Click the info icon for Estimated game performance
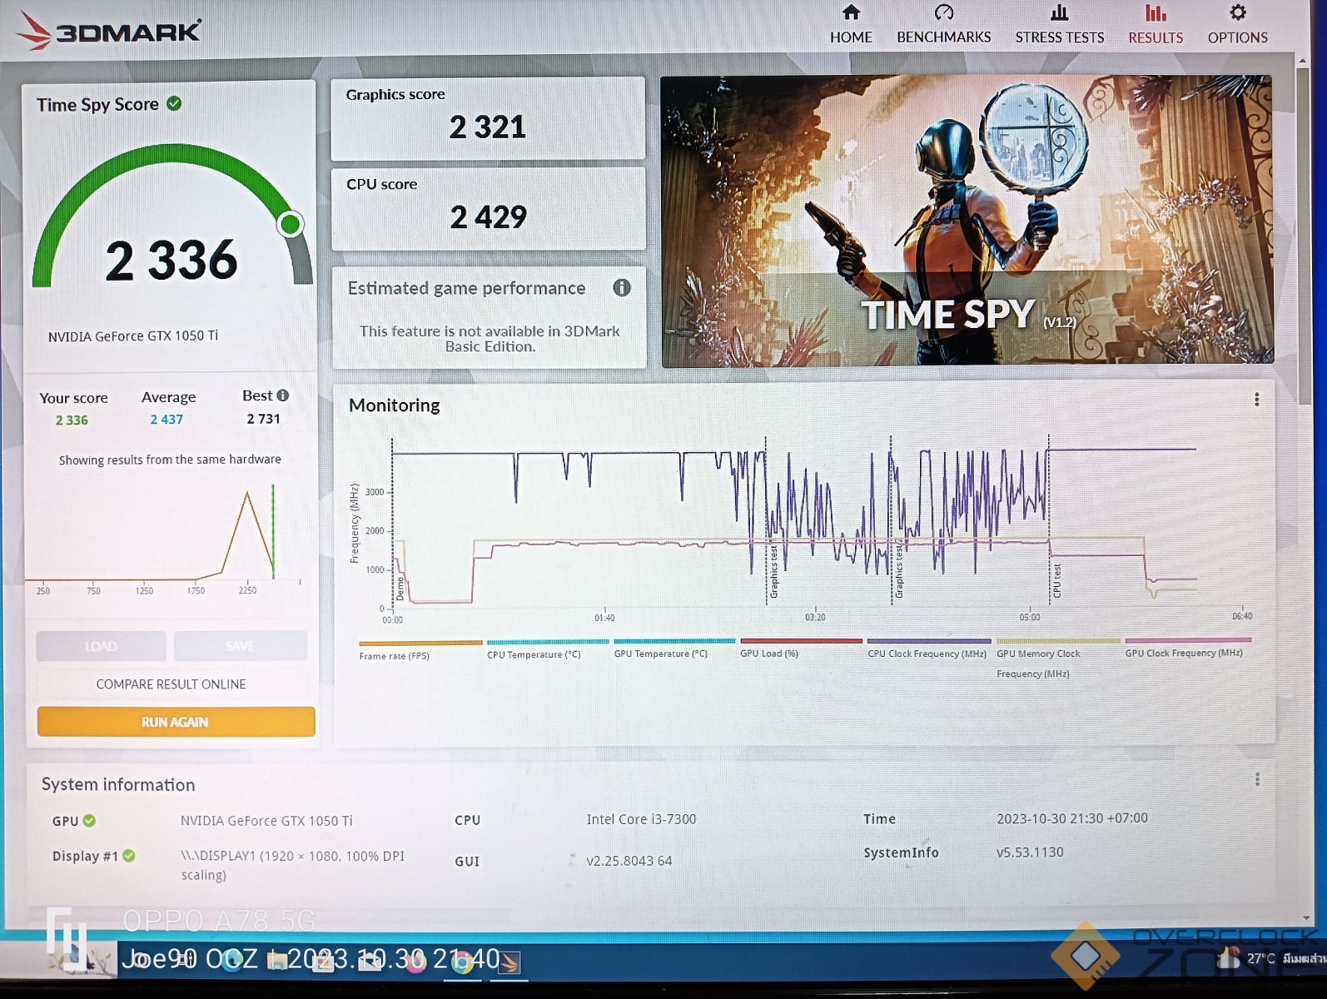This screenshot has height=999, width=1327. click(x=622, y=287)
